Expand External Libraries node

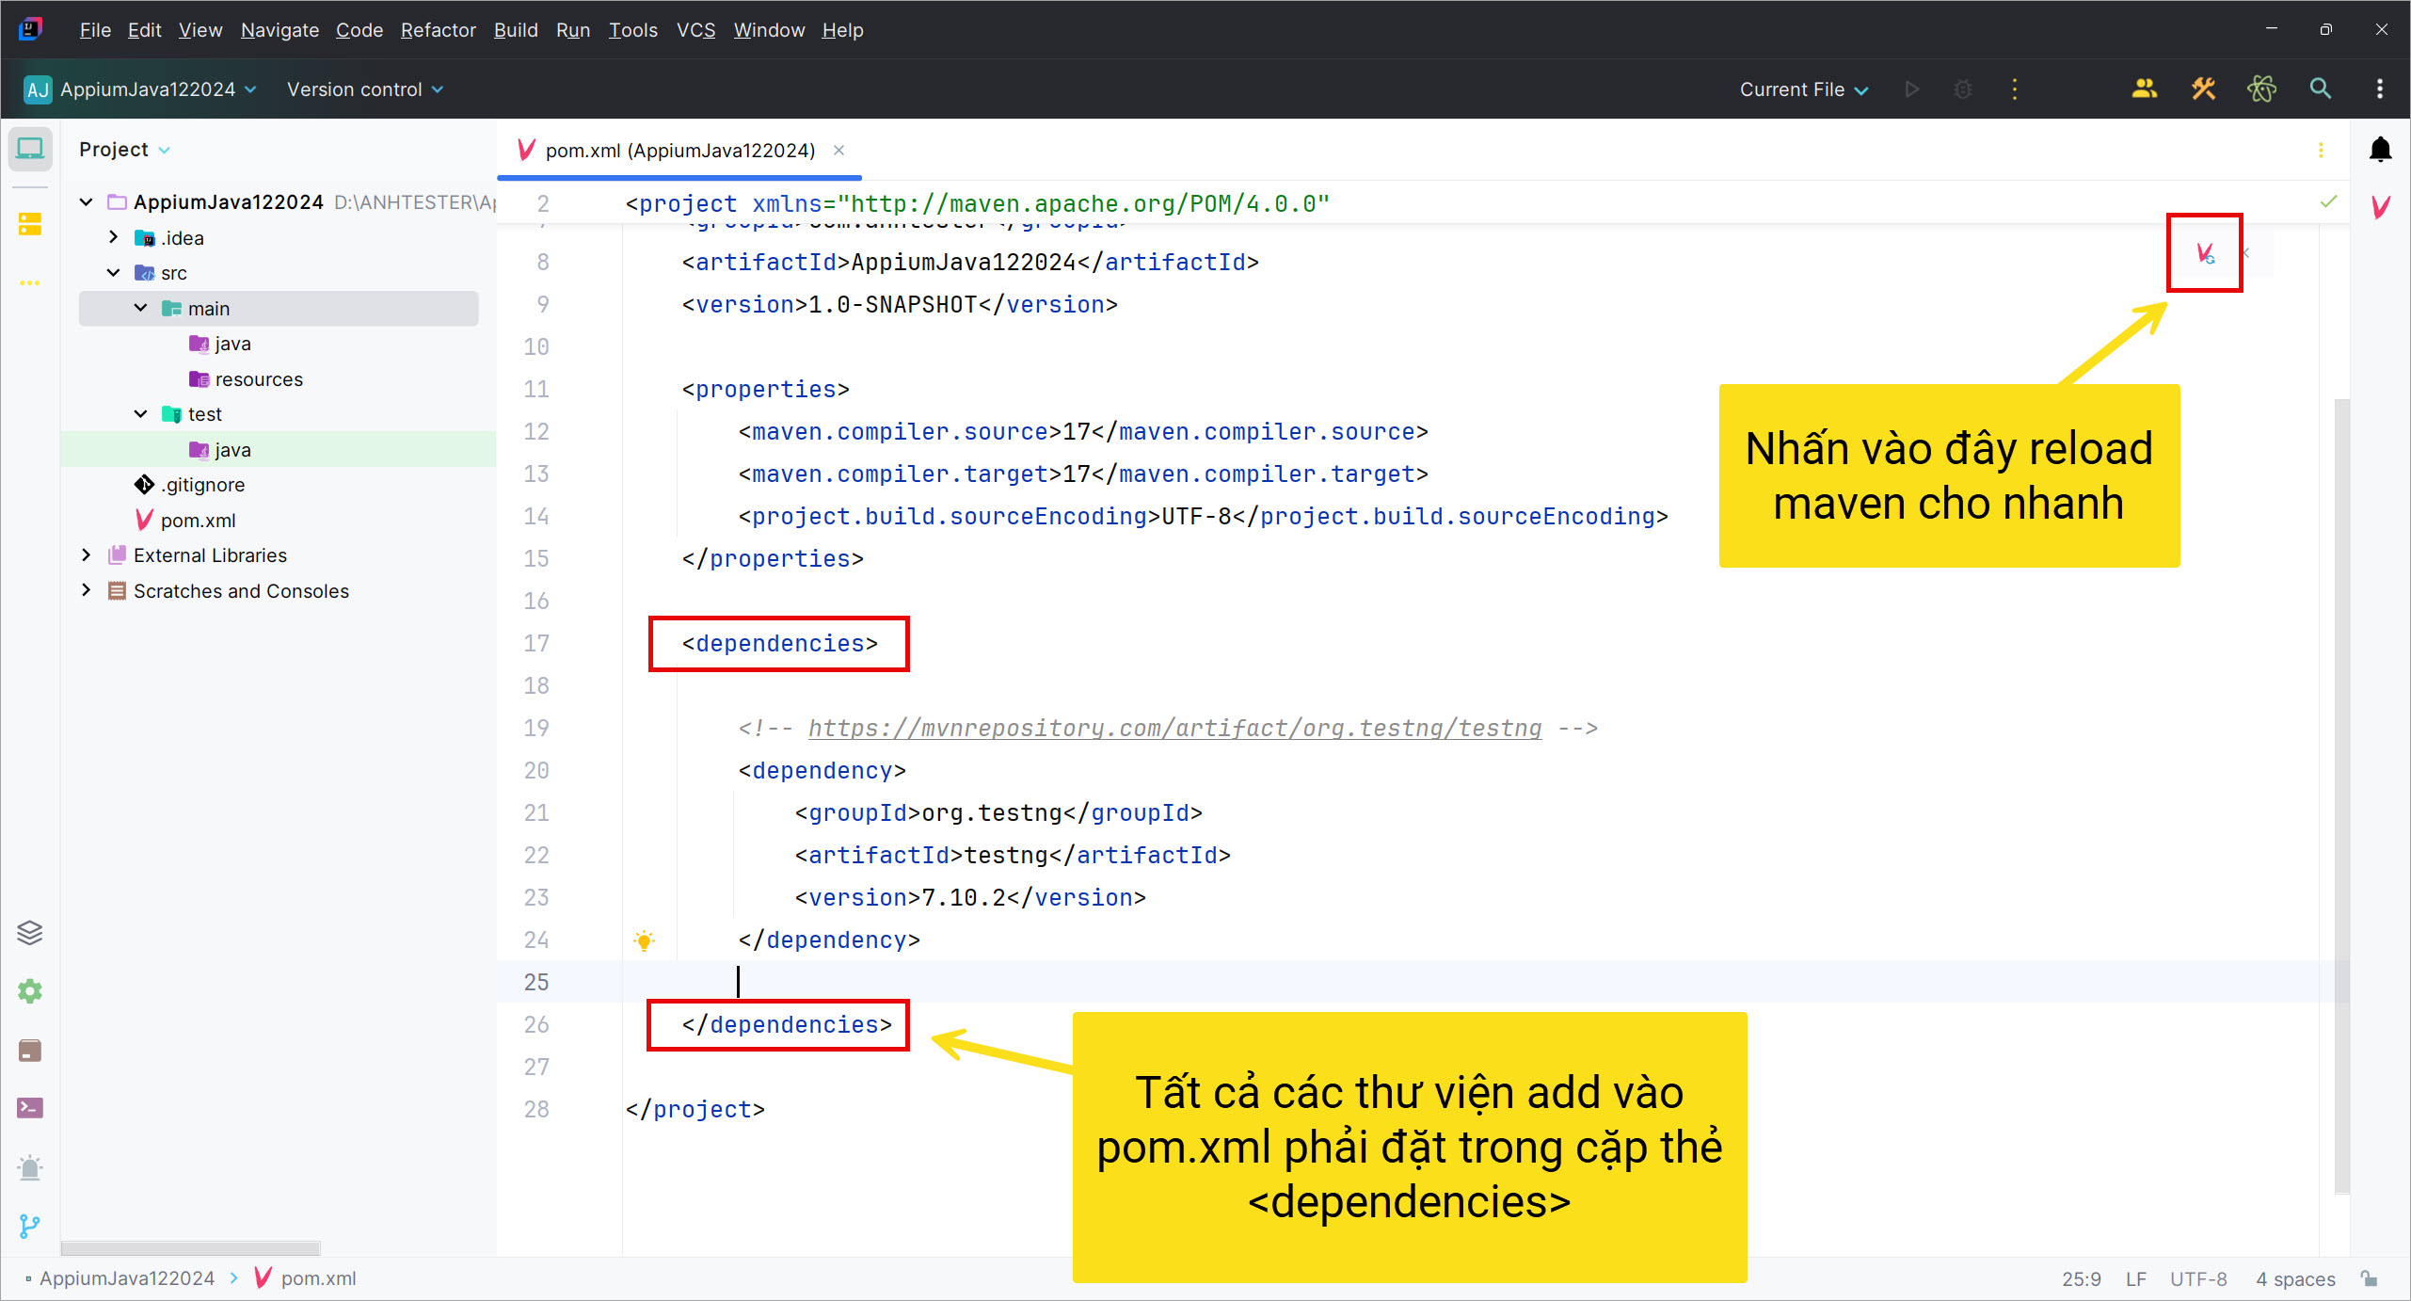point(87,555)
